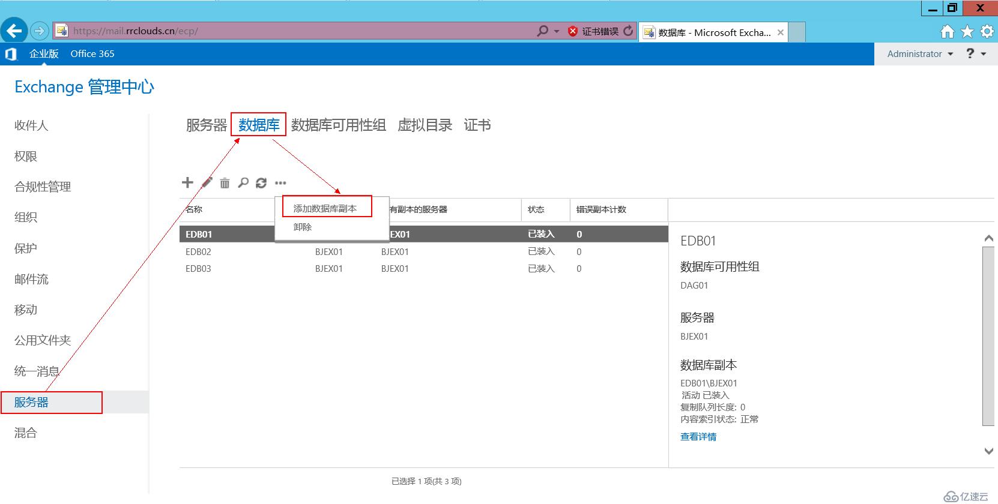Viewport: 998px width, 504px height.
Task: Click the page refresh icon in address bar
Action: tap(628, 31)
